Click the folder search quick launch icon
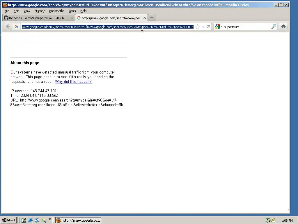 pyautogui.click(x=44, y=220)
